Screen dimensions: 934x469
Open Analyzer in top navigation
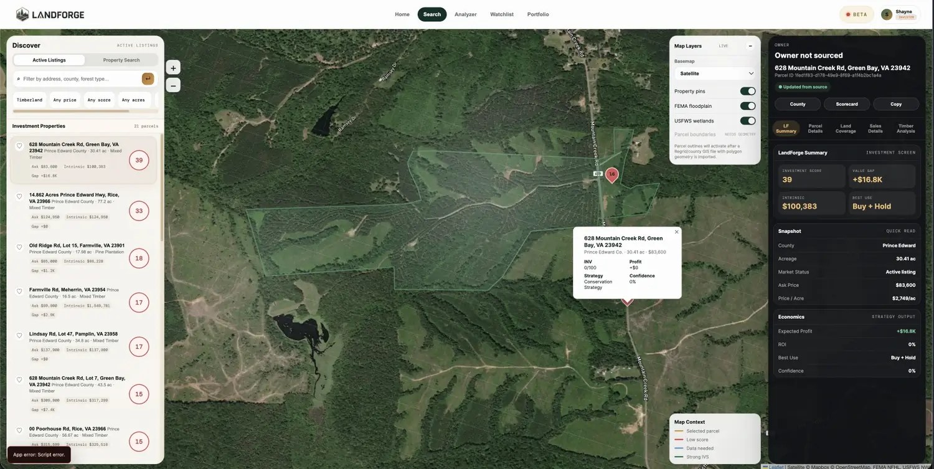(x=466, y=14)
